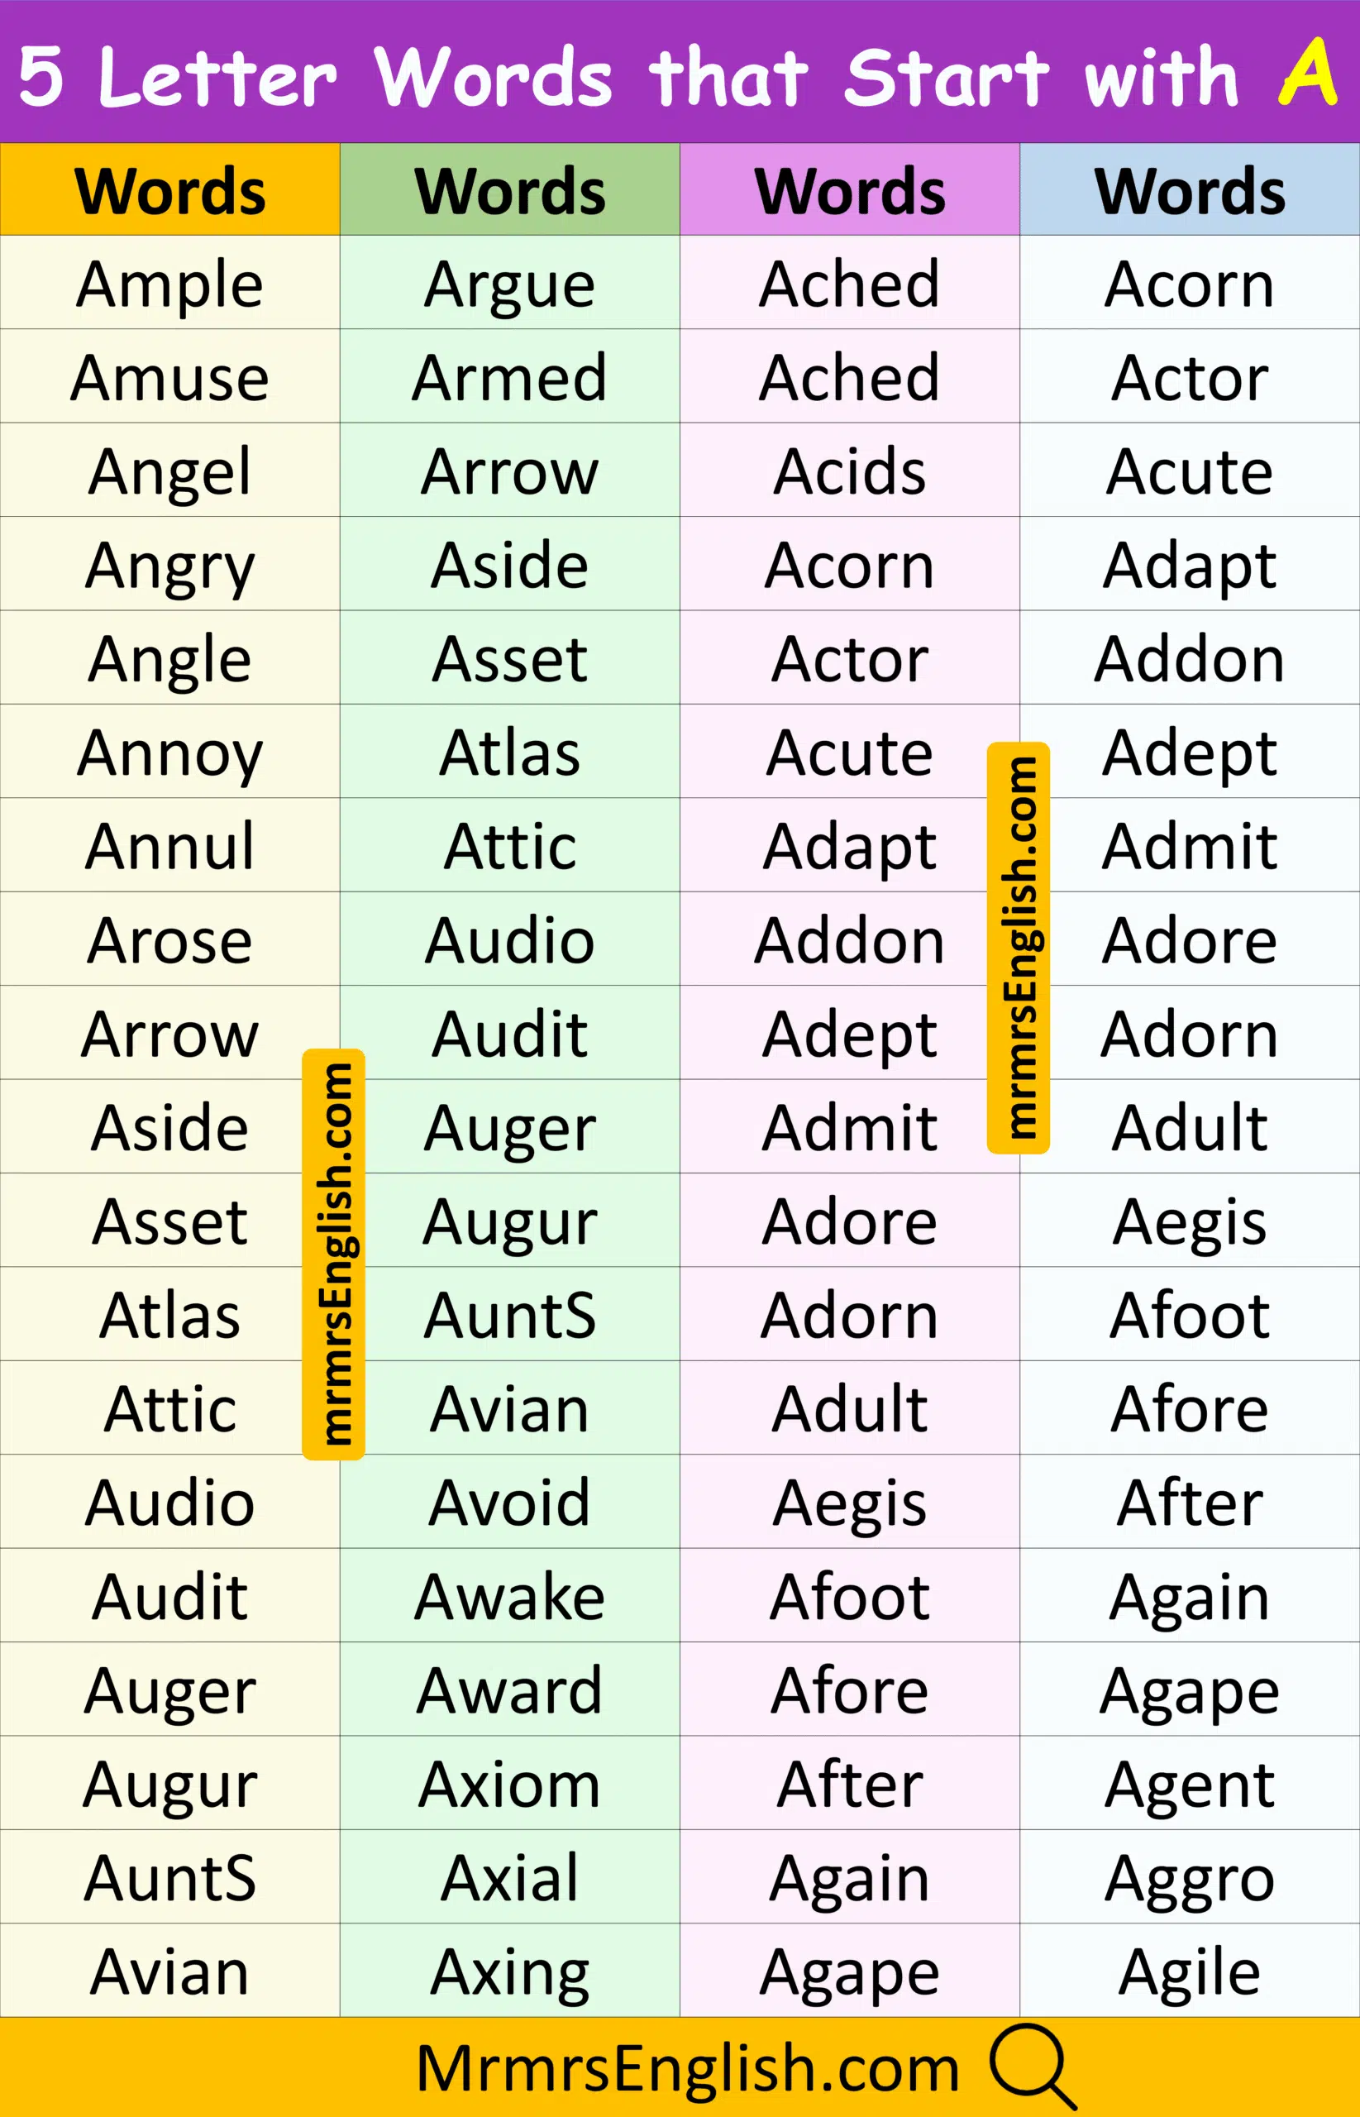
Task: Click the green Words column header
Action: (509, 191)
